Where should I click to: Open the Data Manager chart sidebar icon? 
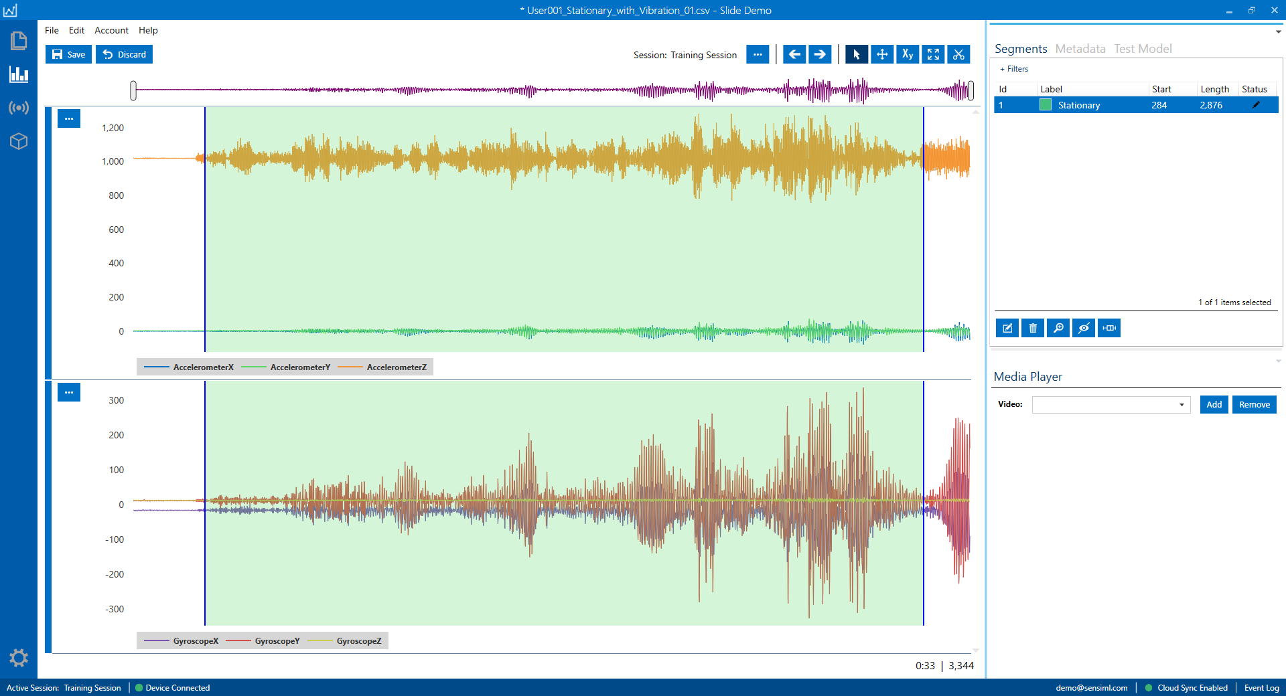pyautogui.click(x=19, y=74)
